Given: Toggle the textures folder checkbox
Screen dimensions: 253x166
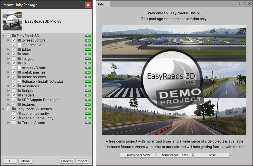Looking at the screenshot, I should 14,104.
